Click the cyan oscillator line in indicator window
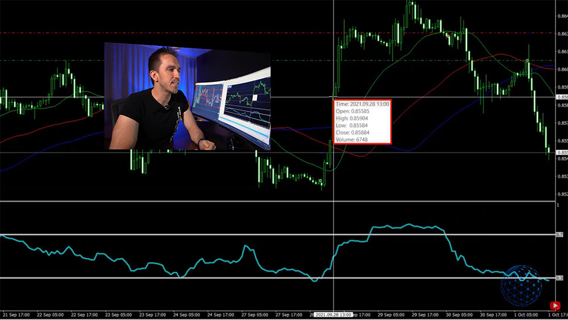Image resolution: width=568 pixels, height=320 pixels. 398,226
